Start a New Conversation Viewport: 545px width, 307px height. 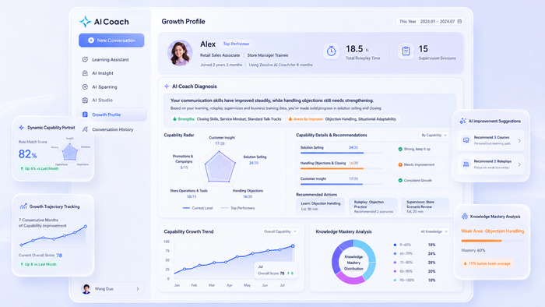pyautogui.click(x=111, y=41)
